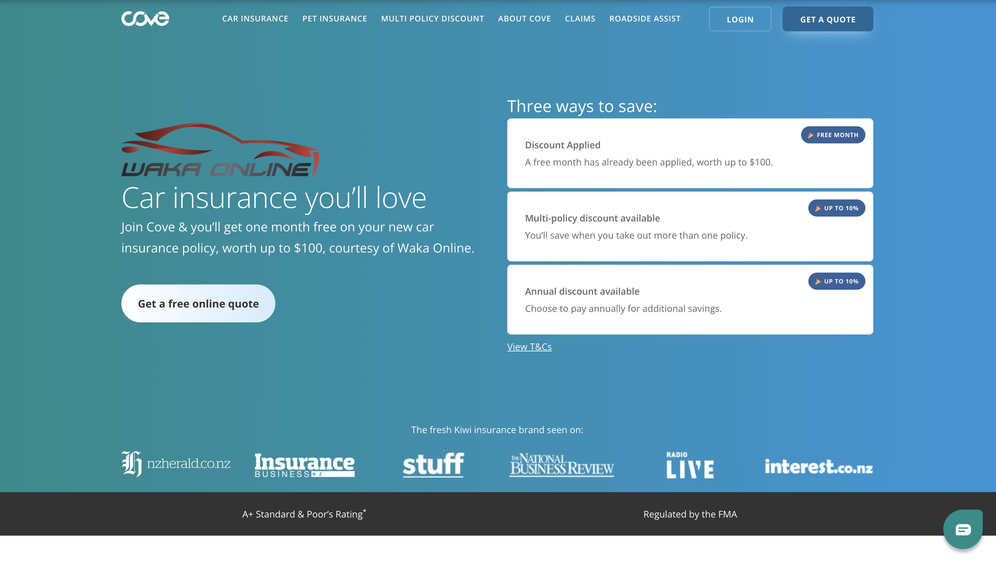Open the Car Insurance menu
The height and width of the screenshot is (563, 996).
255,18
